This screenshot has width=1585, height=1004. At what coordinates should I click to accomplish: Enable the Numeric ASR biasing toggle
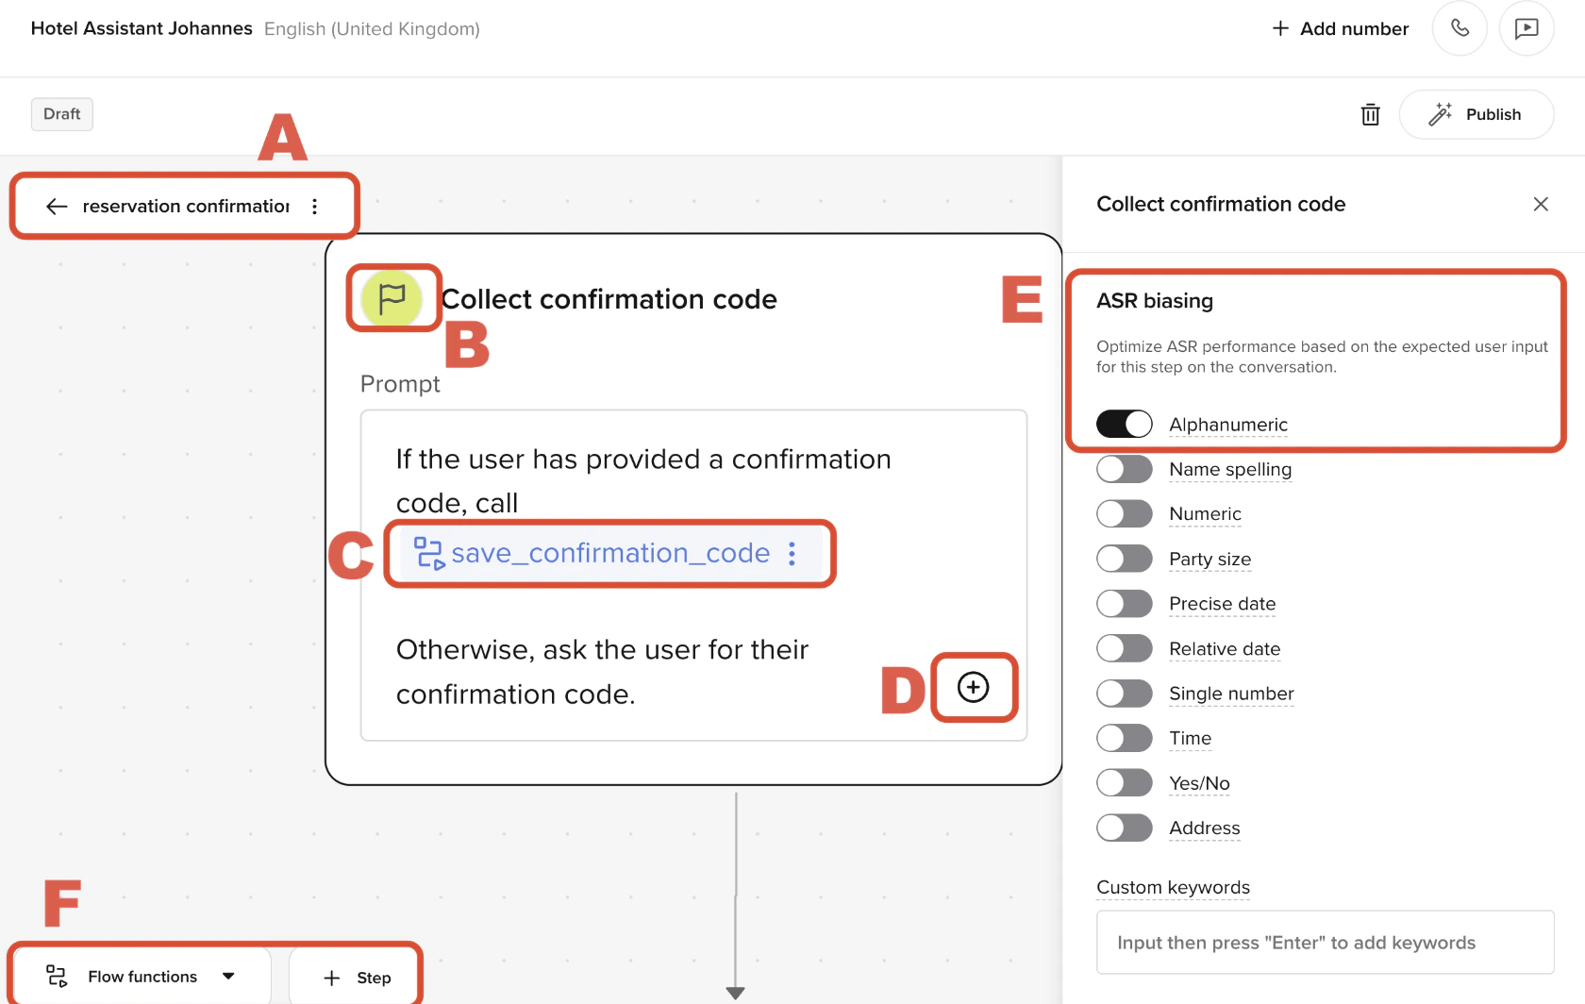[1124, 513]
